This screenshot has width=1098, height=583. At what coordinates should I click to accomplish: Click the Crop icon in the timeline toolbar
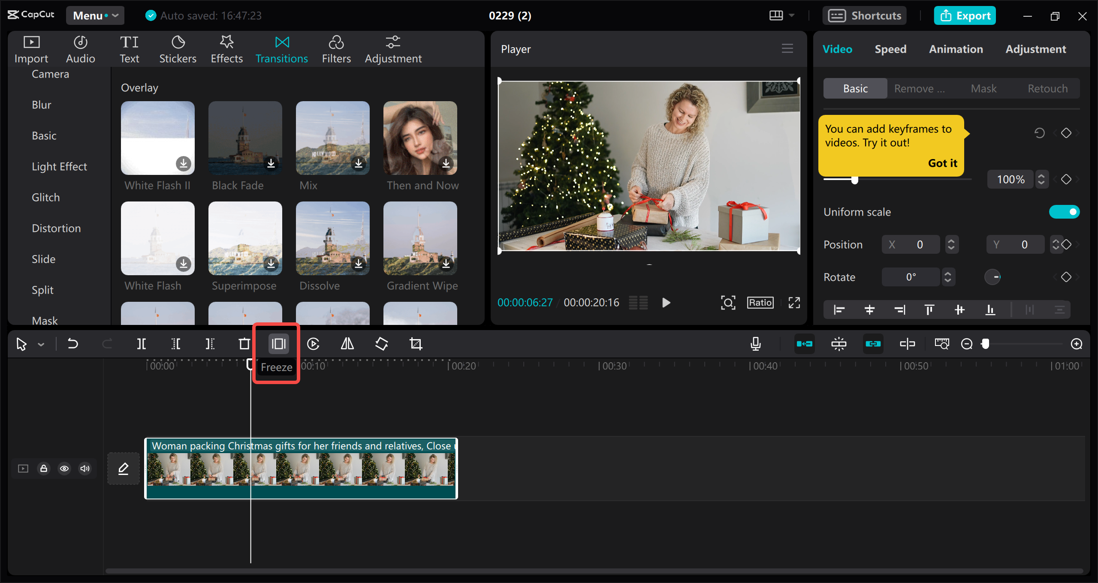click(416, 343)
